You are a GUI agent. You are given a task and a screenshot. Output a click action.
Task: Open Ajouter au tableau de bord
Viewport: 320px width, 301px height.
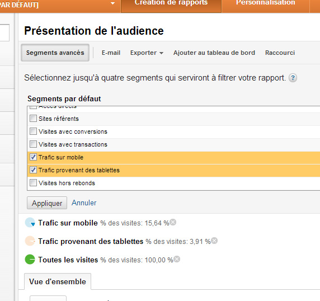tap(214, 53)
